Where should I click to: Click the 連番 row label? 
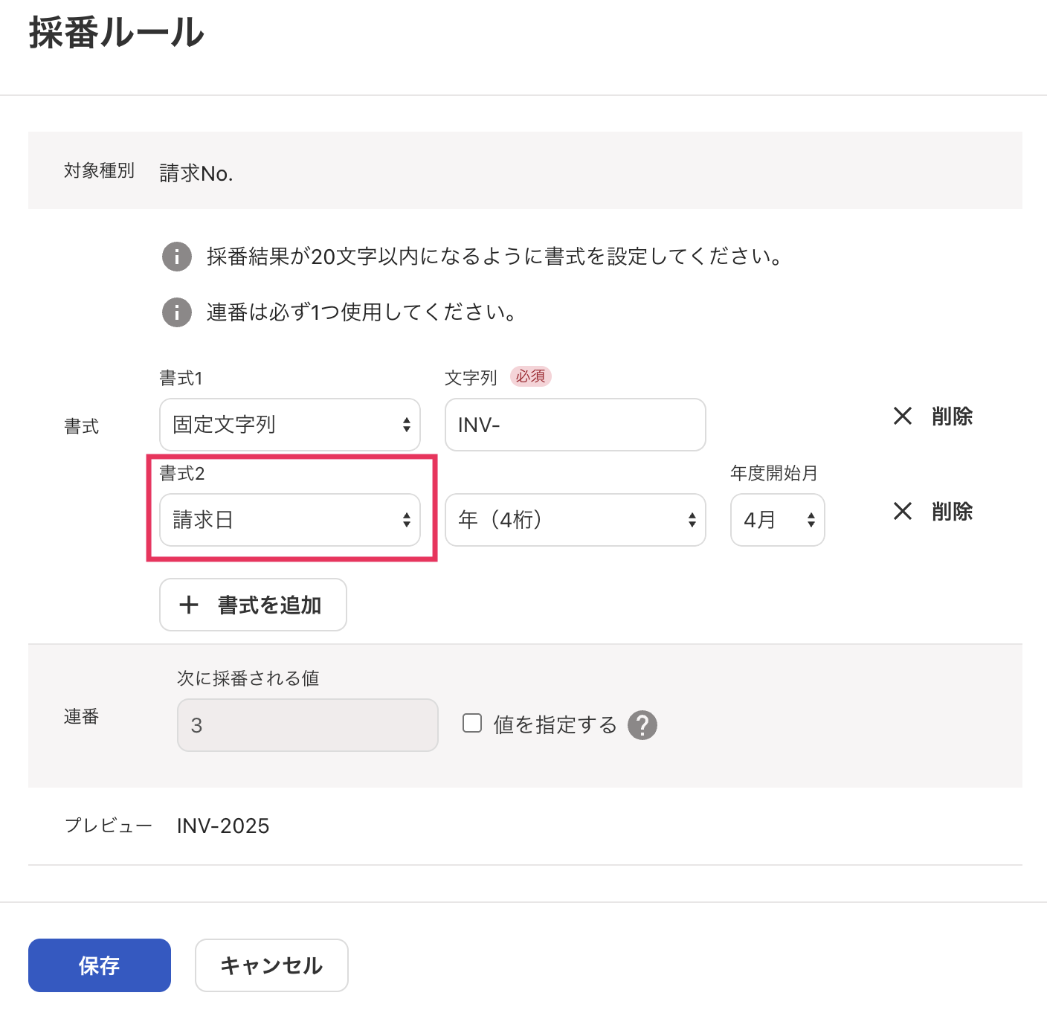click(81, 716)
